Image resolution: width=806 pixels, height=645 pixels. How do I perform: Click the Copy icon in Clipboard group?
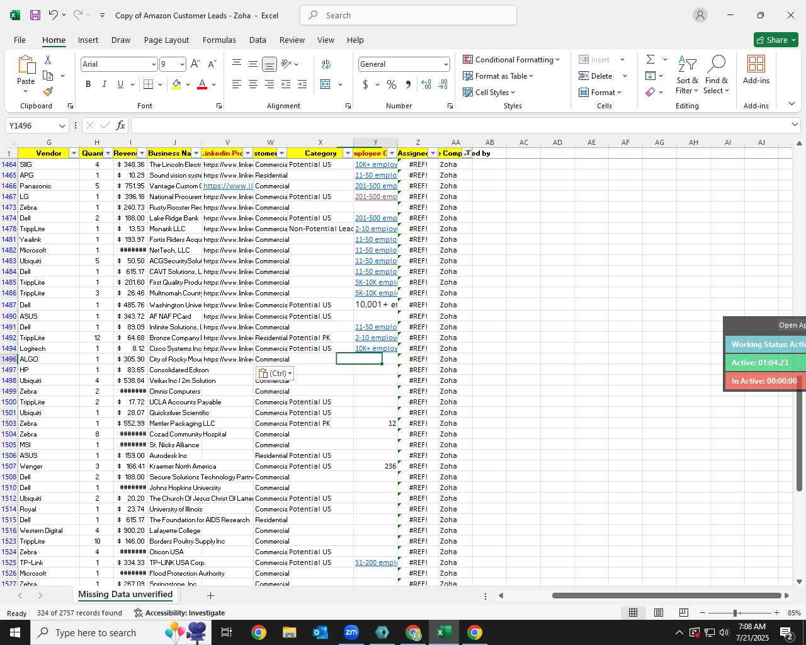pyautogui.click(x=48, y=76)
